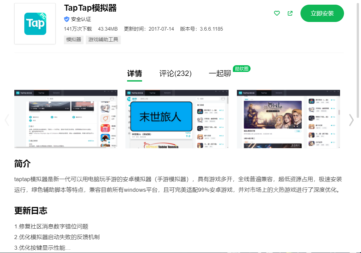This screenshot has height=253, width=361.
Task: Open the 评论(232) tab
Action: pos(175,74)
